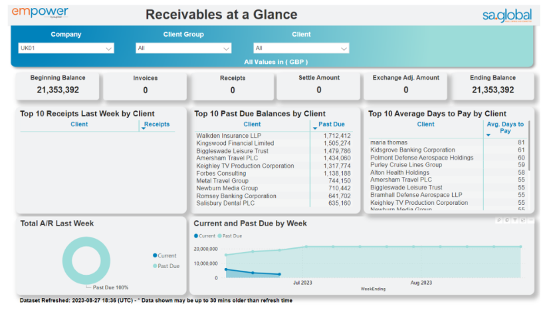Click the Jul 2023 axis label
This screenshot has height=310, width=551.
pyautogui.click(x=302, y=283)
